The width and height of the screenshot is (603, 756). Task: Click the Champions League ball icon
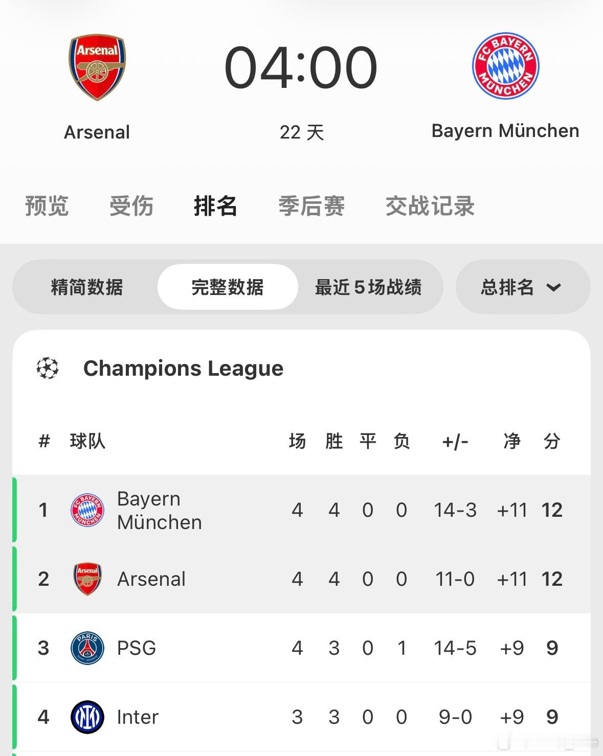[48, 368]
